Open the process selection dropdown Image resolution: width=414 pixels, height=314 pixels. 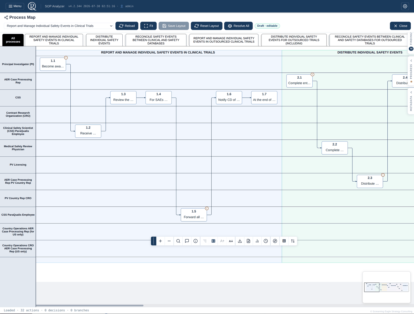coord(59,26)
